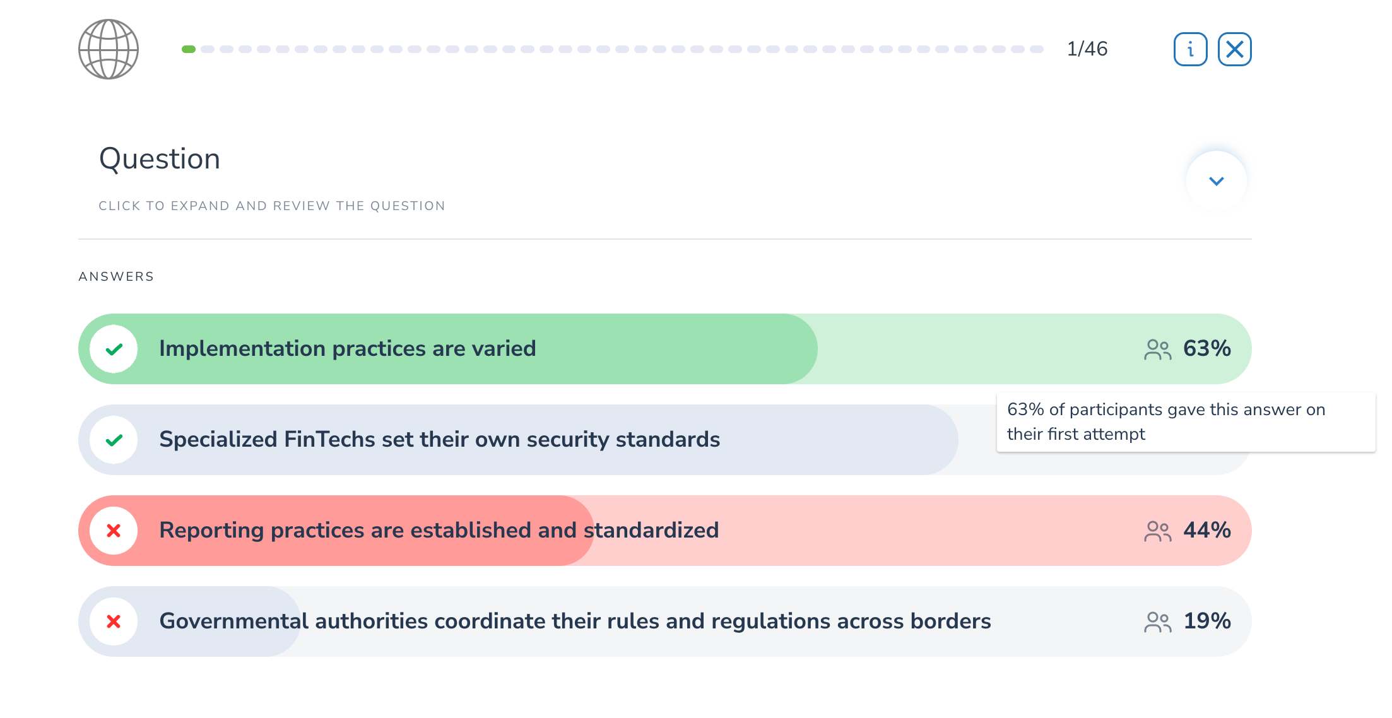Expand the question with chevron button

[1216, 181]
